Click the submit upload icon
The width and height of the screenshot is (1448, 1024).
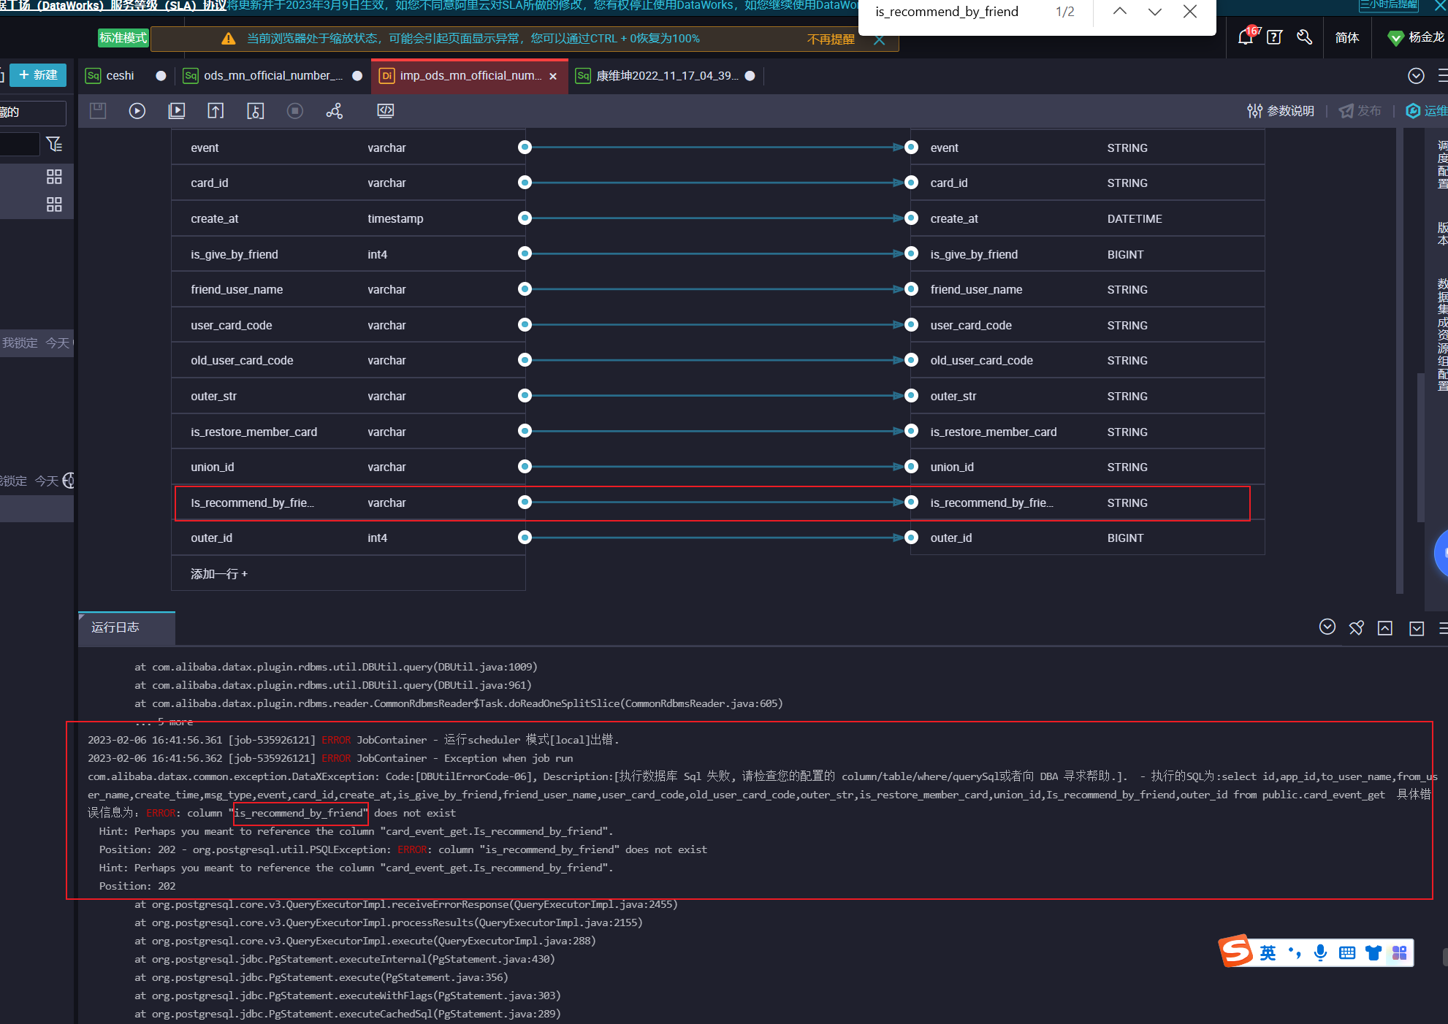coord(216,111)
